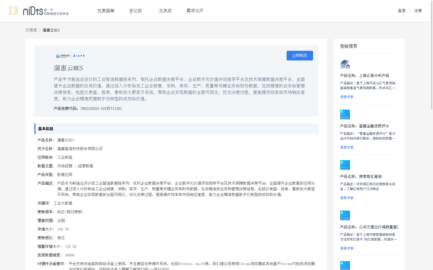
Task: Click the 搜索排名查询 thumbnail icon
Action: coord(345,165)
